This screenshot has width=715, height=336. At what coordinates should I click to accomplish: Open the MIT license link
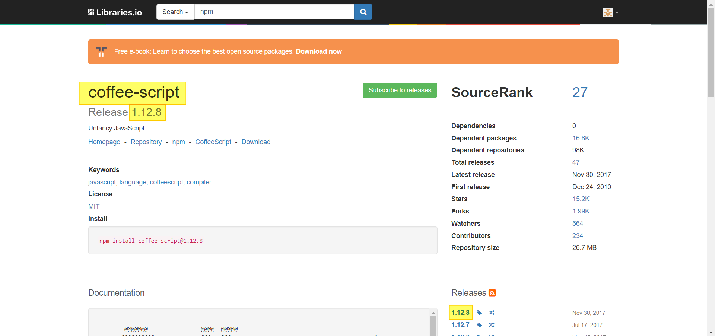point(93,206)
